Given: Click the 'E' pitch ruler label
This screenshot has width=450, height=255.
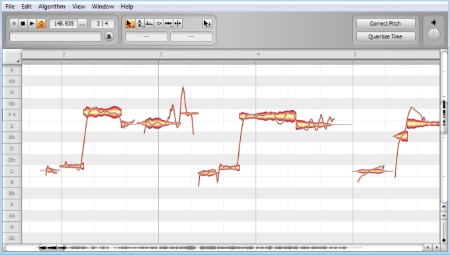Looking at the screenshot, I should click(x=12, y=126).
